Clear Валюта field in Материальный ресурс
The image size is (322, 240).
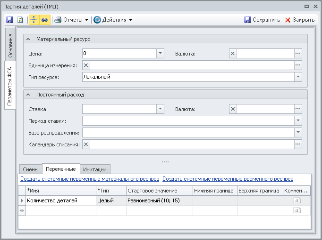click(233, 53)
